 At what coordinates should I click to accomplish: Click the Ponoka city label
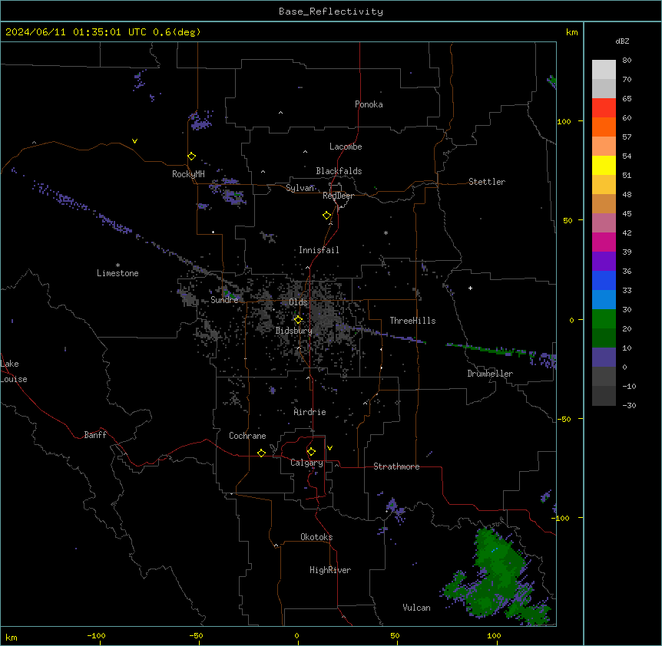pyautogui.click(x=369, y=104)
